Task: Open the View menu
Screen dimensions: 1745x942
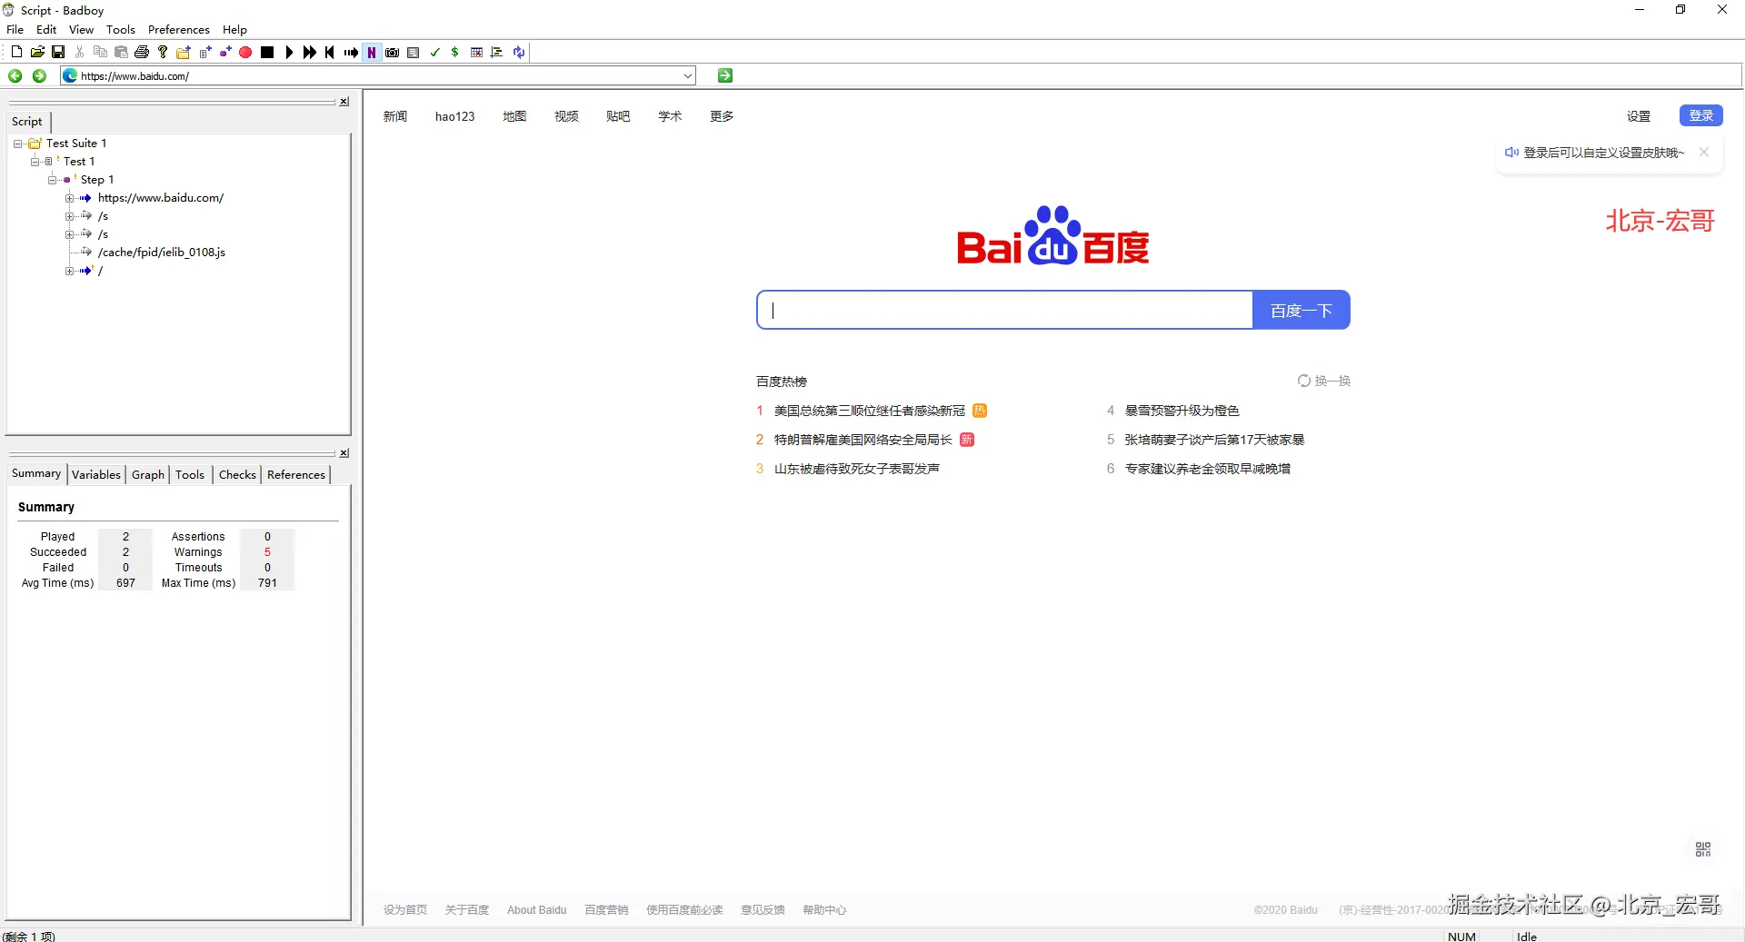Action: (x=82, y=30)
